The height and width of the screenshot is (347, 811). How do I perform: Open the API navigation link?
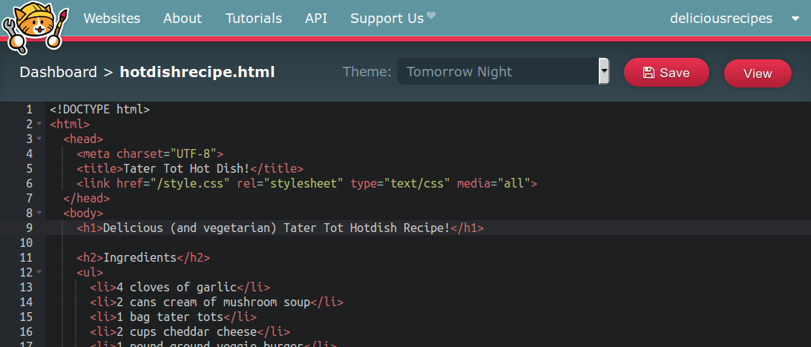click(x=316, y=19)
